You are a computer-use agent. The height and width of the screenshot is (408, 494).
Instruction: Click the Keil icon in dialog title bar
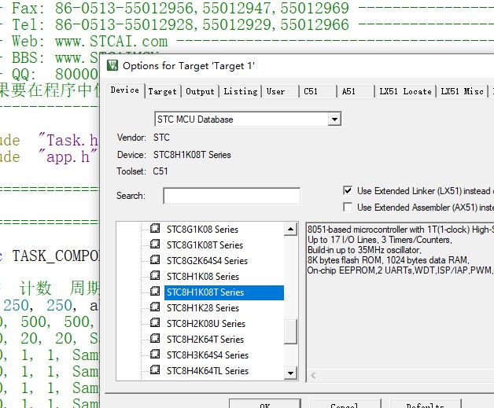(112, 65)
